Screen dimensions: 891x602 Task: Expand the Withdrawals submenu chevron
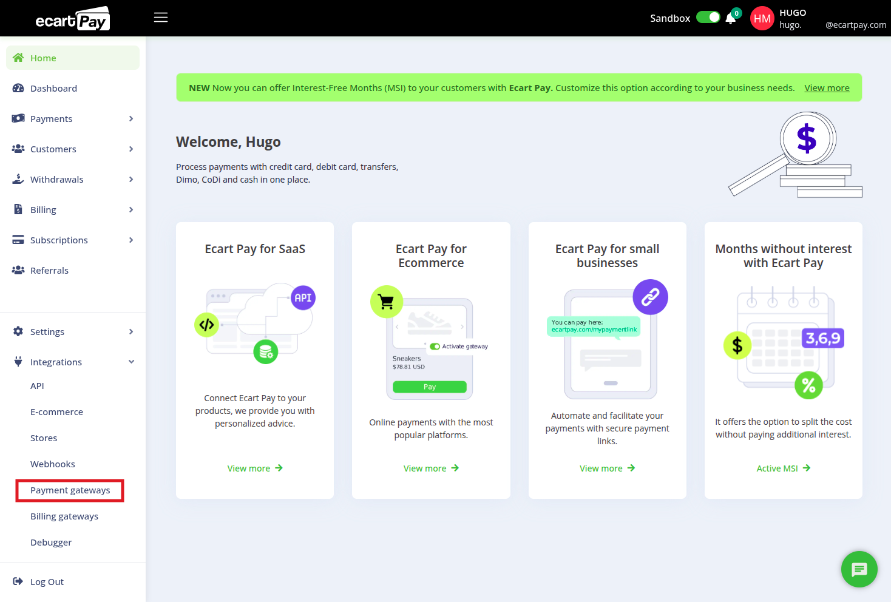(x=131, y=179)
